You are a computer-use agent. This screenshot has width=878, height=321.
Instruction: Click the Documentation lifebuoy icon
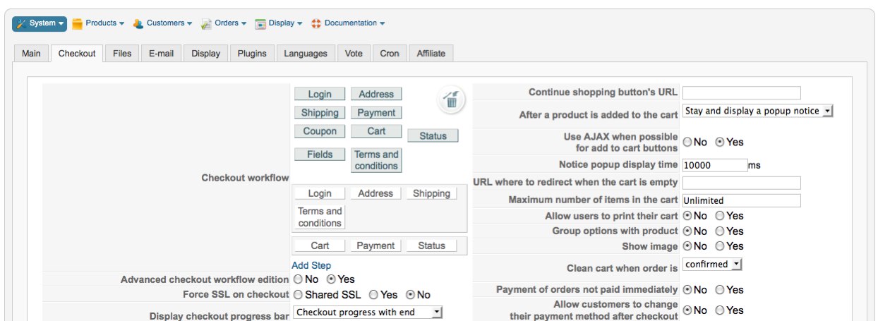point(316,24)
